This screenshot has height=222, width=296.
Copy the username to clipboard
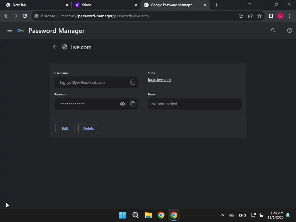pos(133,82)
